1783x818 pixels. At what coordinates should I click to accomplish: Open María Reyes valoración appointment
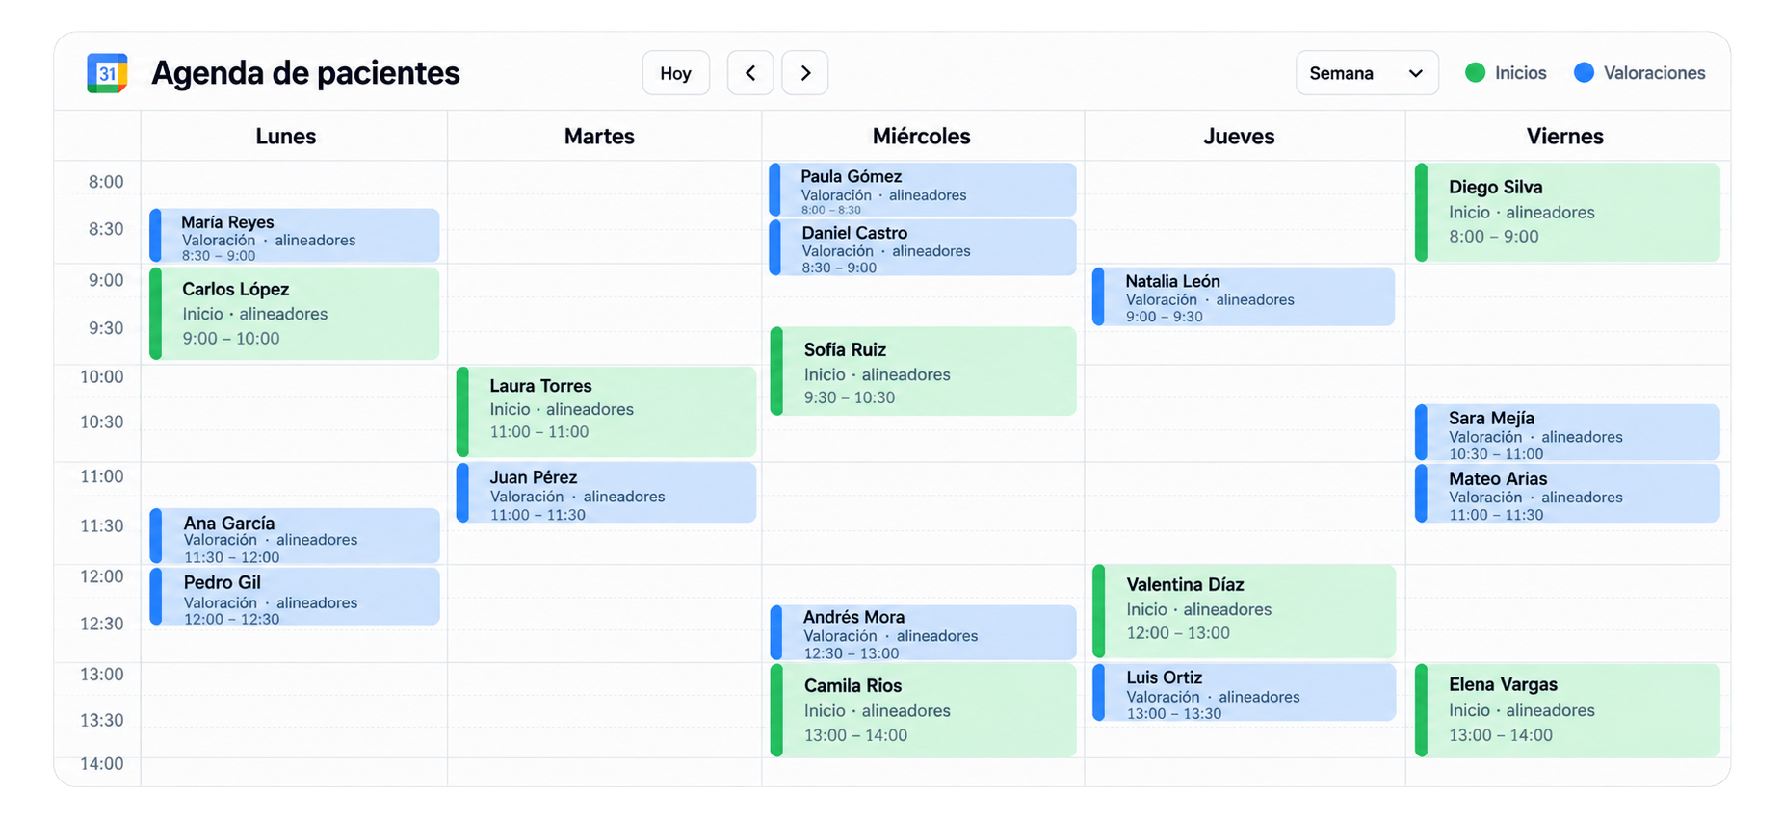[x=295, y=236]
